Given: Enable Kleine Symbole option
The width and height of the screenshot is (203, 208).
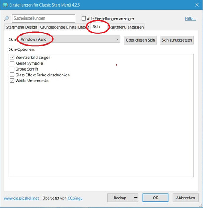Looking at the screenshot, I should [12, 63].
